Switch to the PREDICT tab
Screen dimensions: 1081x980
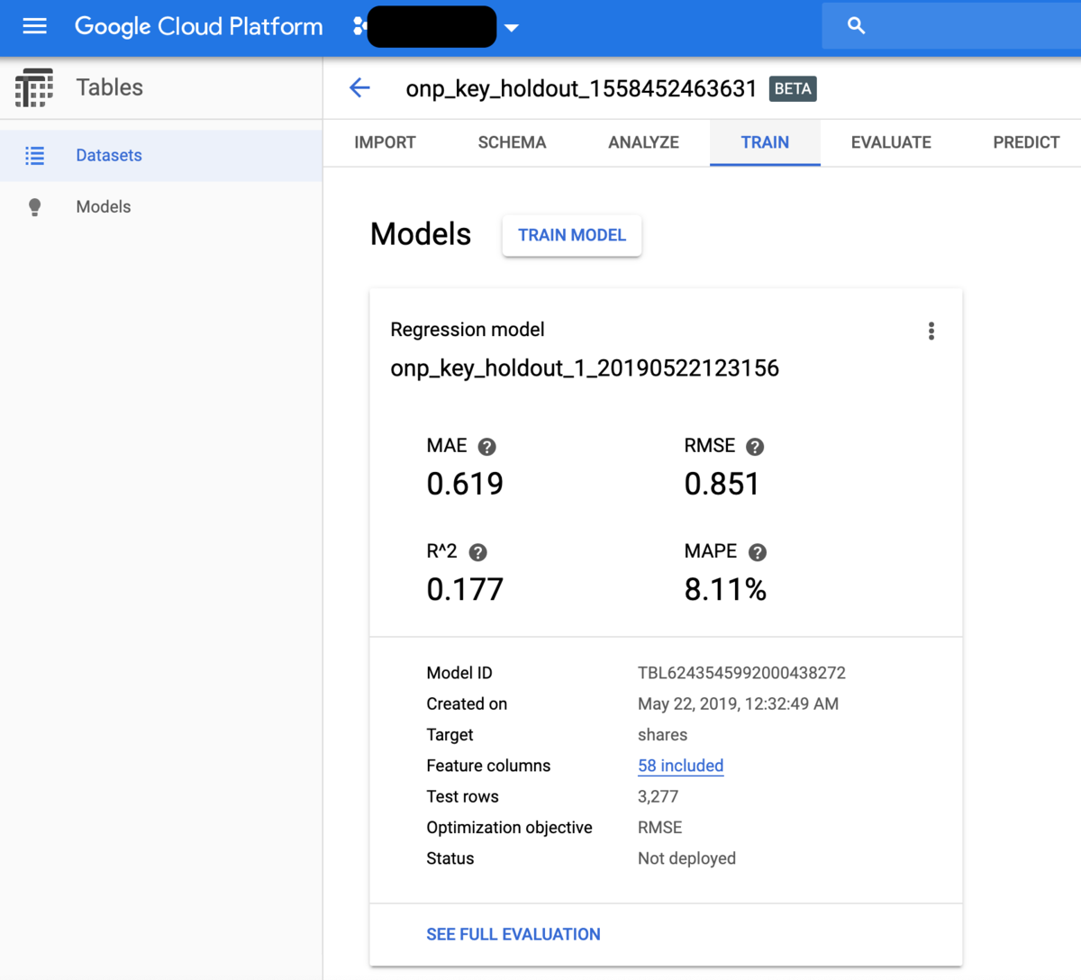point(1026,142)
